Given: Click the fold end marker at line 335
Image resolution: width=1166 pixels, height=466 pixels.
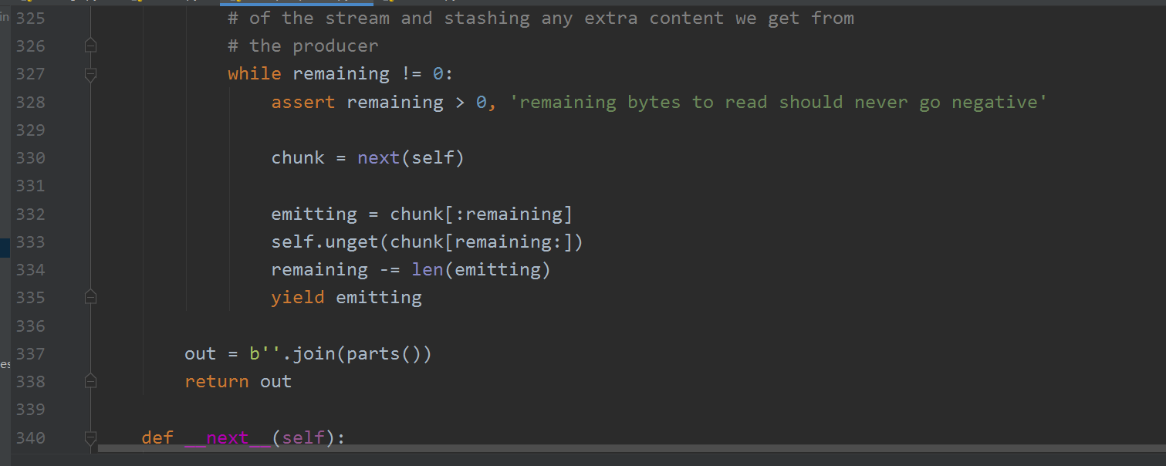Looking at the screenshot, I should point(90,297).
